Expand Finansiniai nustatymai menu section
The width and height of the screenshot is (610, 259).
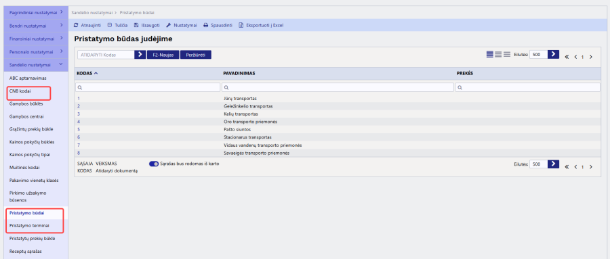click(x=36, y=39)
